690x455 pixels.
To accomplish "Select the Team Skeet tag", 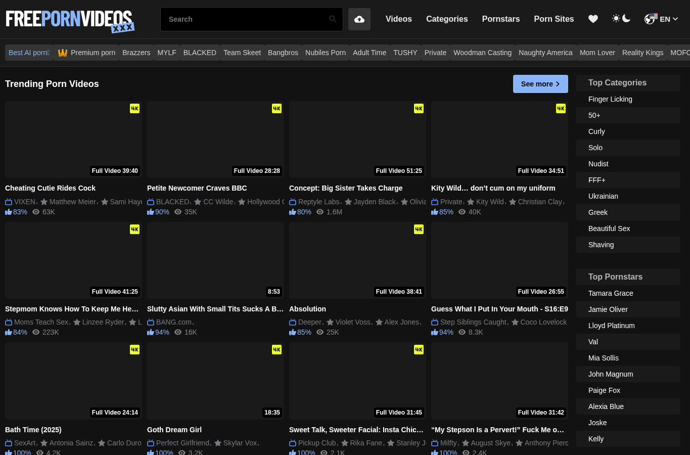I will click(242, 53).
